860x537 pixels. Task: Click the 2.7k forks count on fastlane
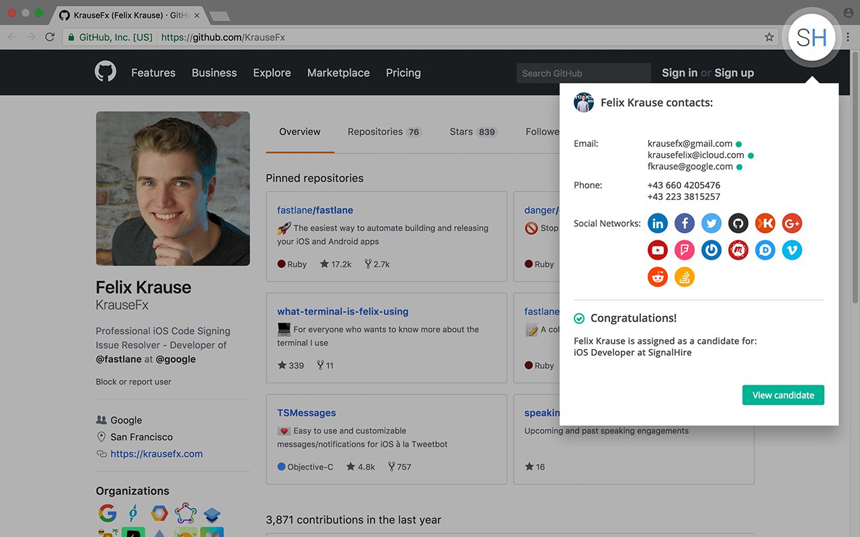(x=377, y=264)
